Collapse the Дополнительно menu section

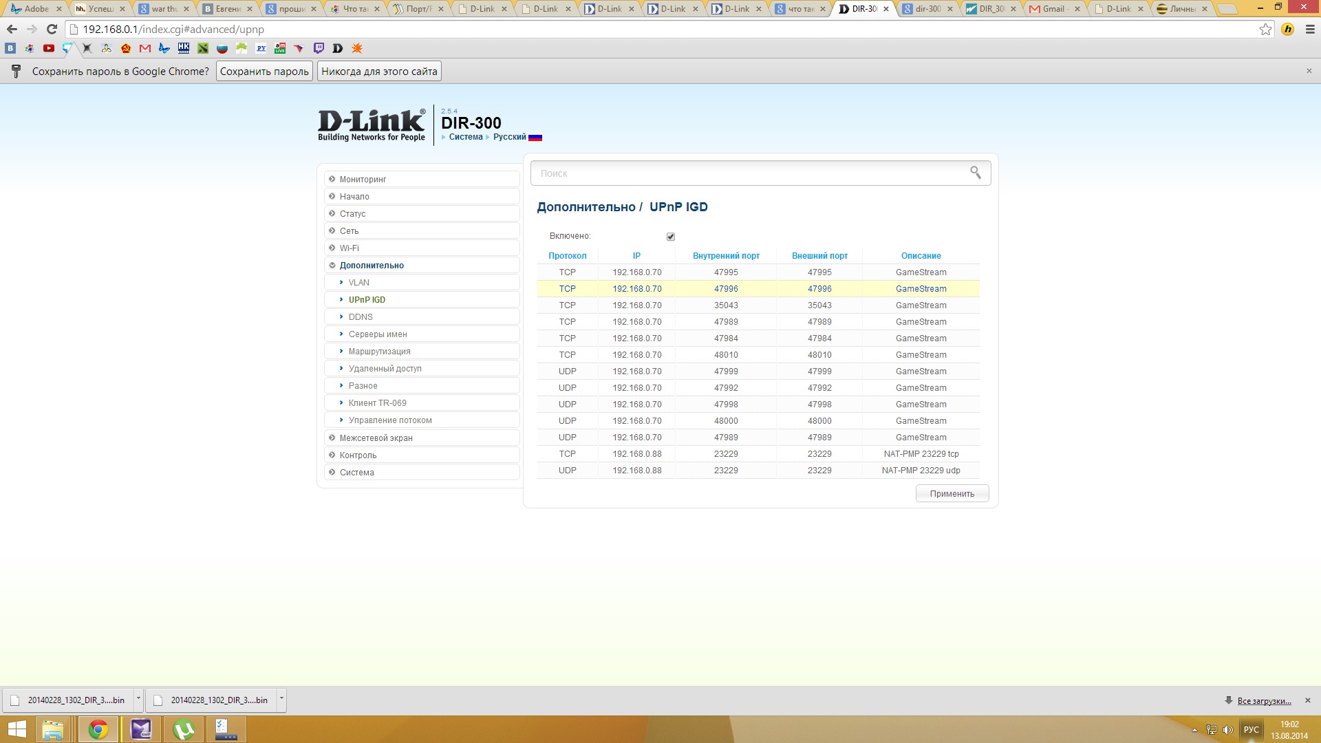click(372, 266)
